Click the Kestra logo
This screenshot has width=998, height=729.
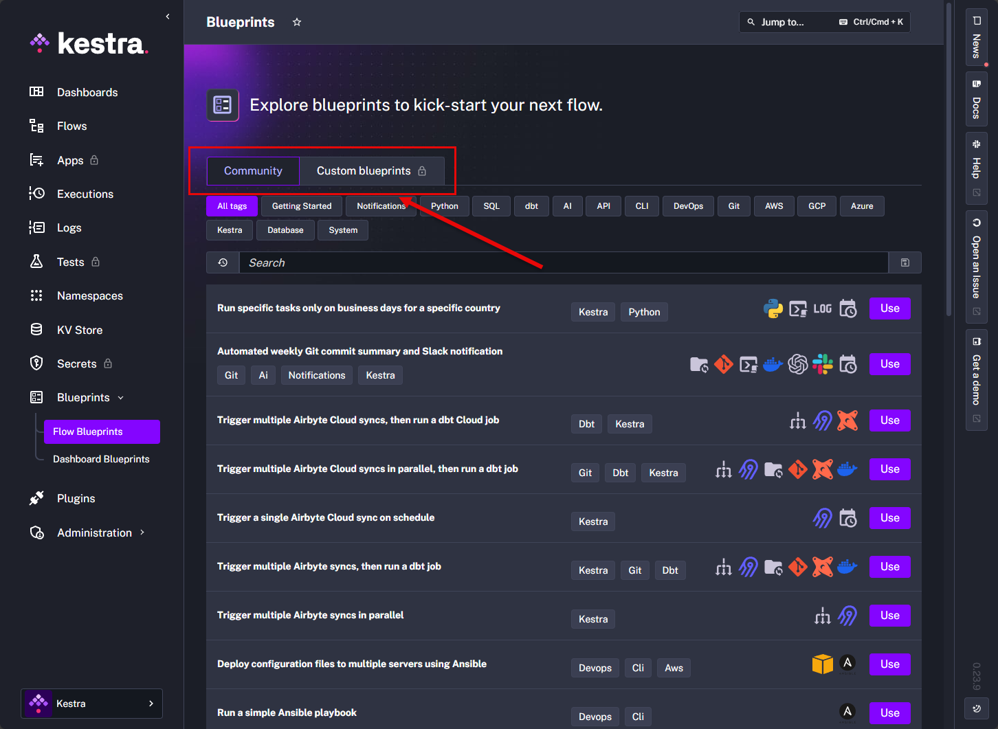(89, 43)
